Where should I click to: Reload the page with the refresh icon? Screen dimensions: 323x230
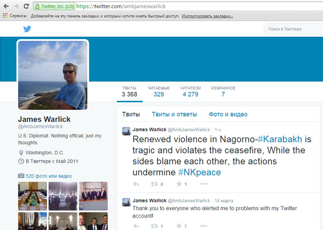26,6
